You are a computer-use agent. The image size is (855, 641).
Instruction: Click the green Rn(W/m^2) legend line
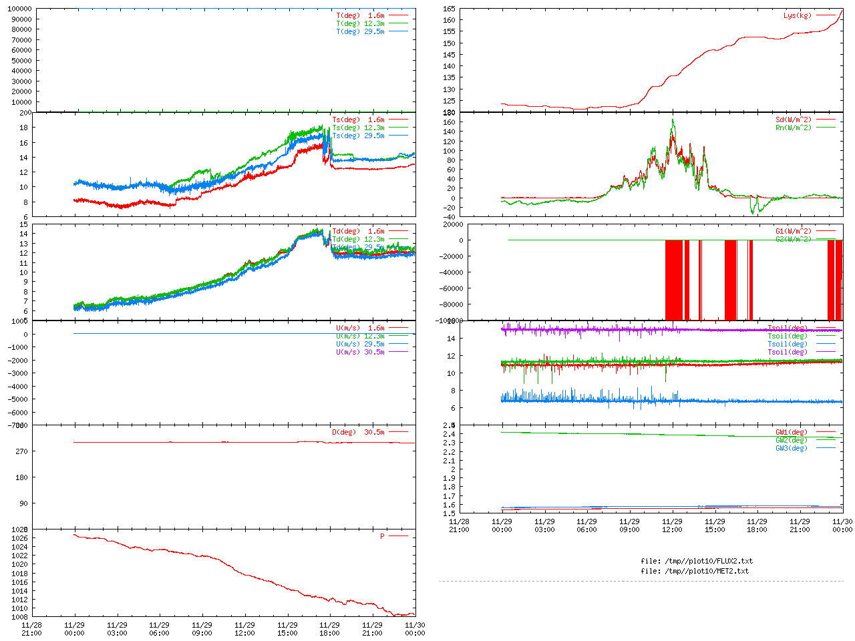click(x=826, y=128)
